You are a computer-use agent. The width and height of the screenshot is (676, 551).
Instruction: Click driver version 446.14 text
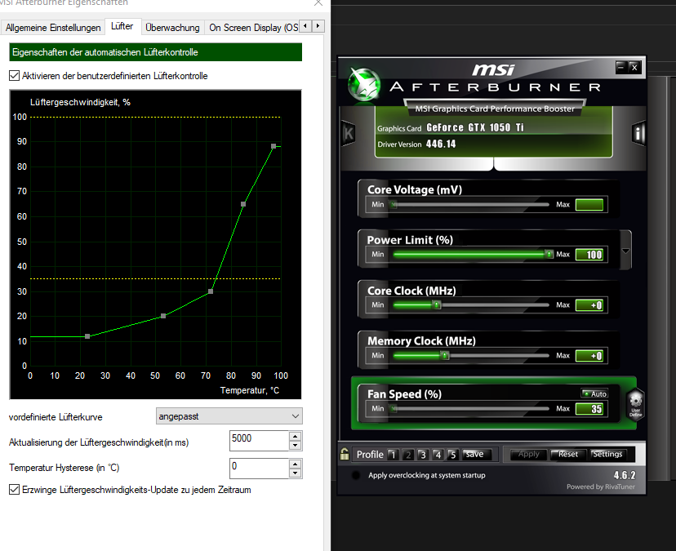pos(441,144)
